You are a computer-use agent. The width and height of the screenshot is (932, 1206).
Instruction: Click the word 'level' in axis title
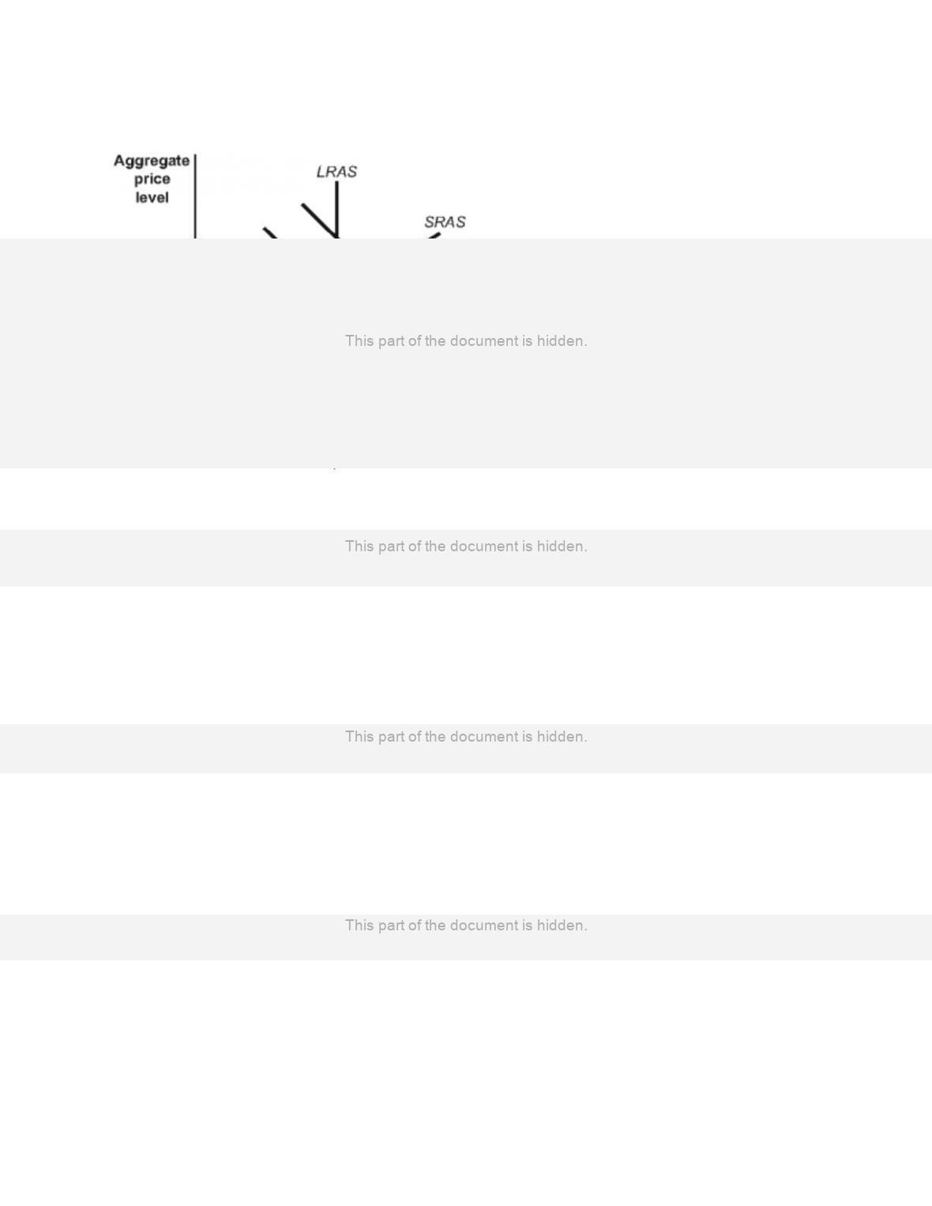152,197
